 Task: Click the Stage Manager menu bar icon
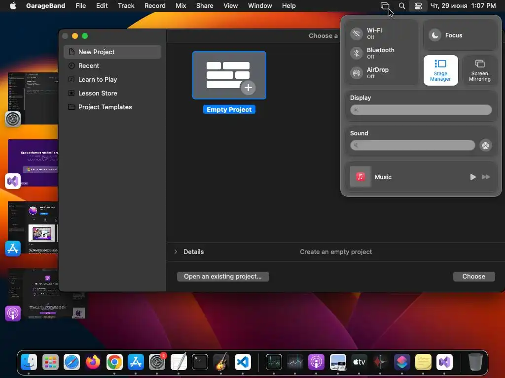coord(385,6)
